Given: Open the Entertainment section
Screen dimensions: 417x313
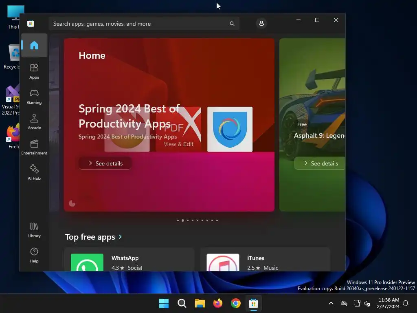Looking at the screenshot, I should [34, 147].
